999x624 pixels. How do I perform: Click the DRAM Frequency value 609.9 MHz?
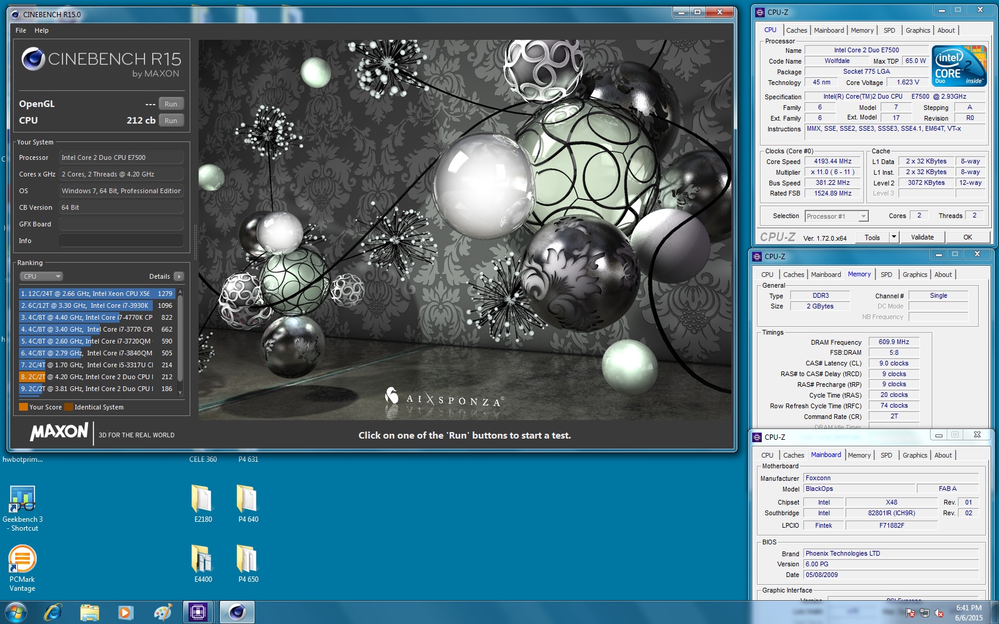[x=894, y=342]
